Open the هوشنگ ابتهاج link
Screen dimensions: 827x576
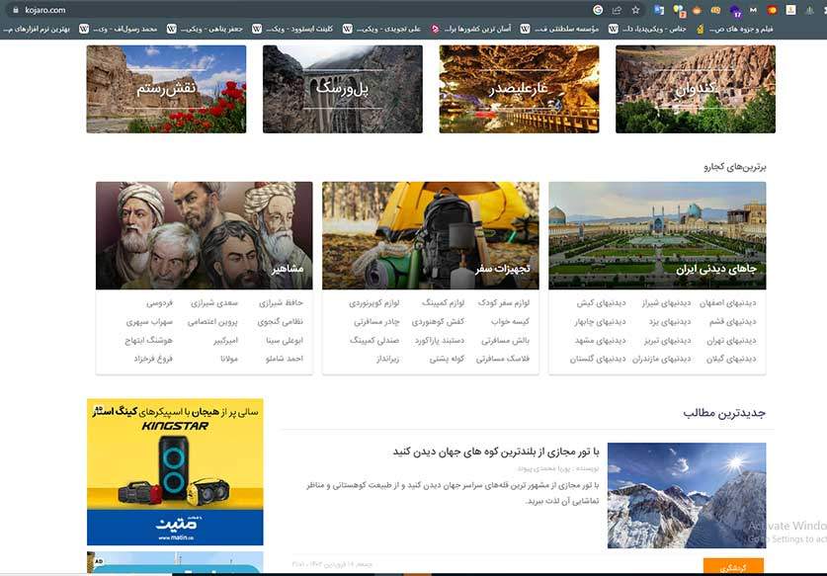point(149,340)
